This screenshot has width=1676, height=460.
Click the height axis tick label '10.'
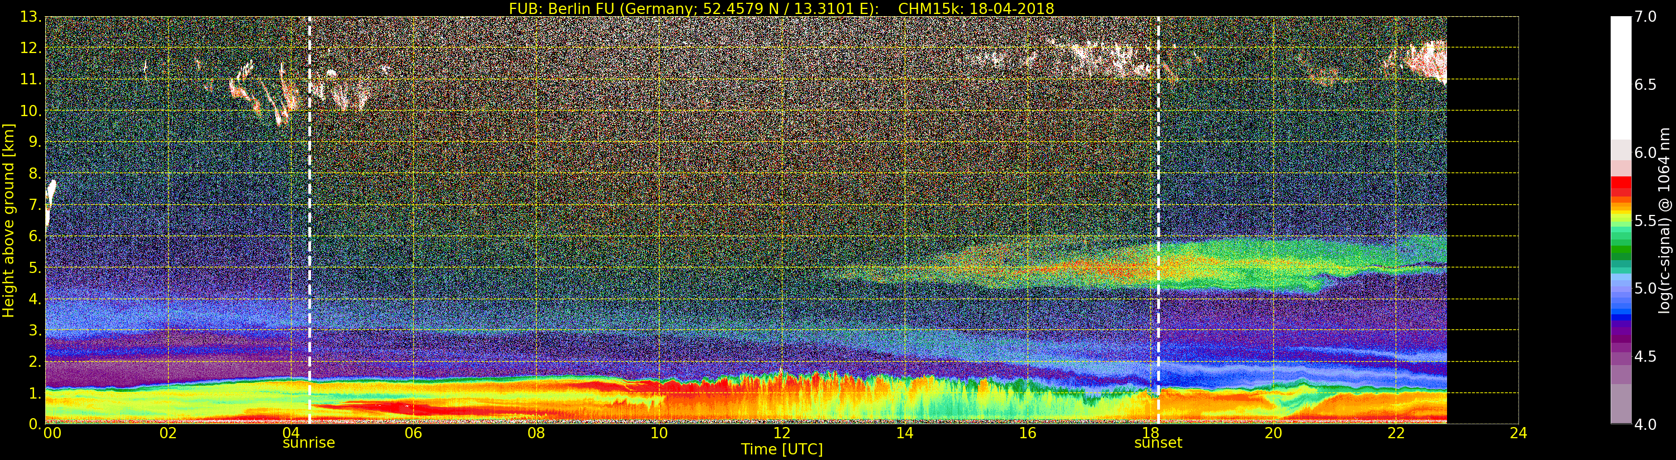pos(31,111)
